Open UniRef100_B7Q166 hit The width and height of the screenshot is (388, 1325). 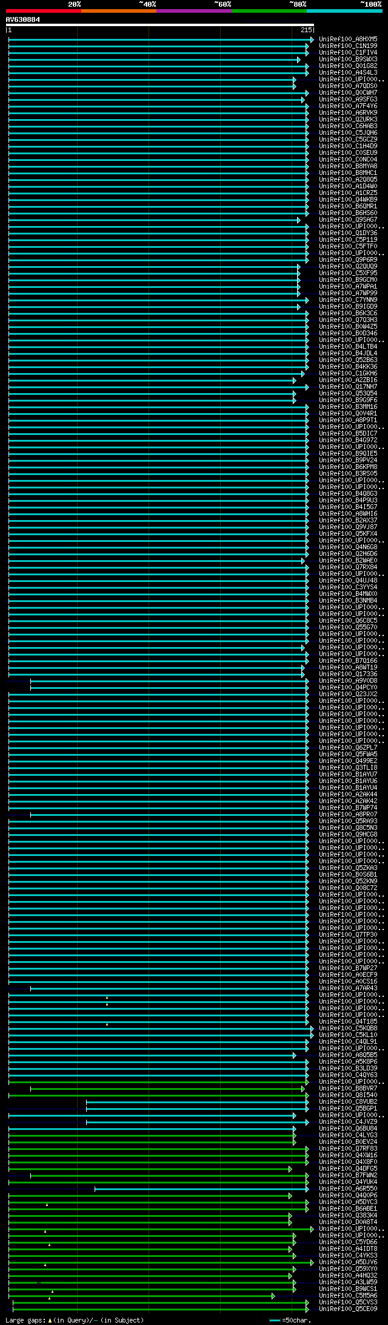[348, 660]
